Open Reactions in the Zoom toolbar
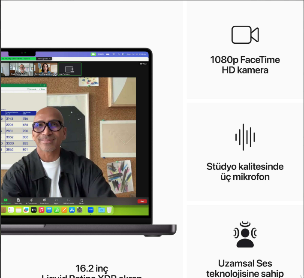Viewport: 304px width, 278px height. [44, 201]
